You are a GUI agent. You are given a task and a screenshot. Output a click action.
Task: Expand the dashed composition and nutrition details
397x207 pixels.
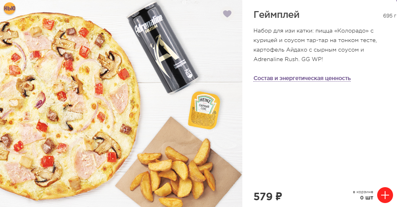click(x=302, y=78)
